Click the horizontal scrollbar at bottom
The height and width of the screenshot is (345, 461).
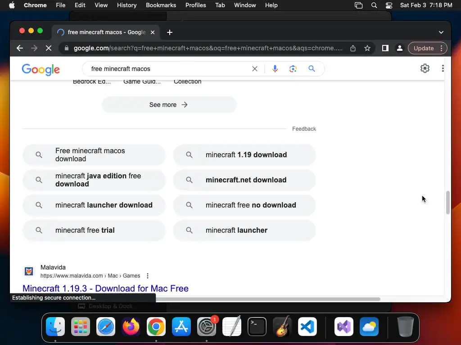click(x=267, y=299)
